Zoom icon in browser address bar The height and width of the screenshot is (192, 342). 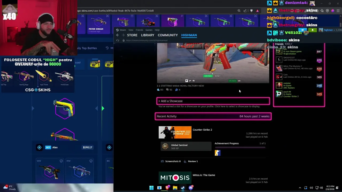tap(239, 11)
